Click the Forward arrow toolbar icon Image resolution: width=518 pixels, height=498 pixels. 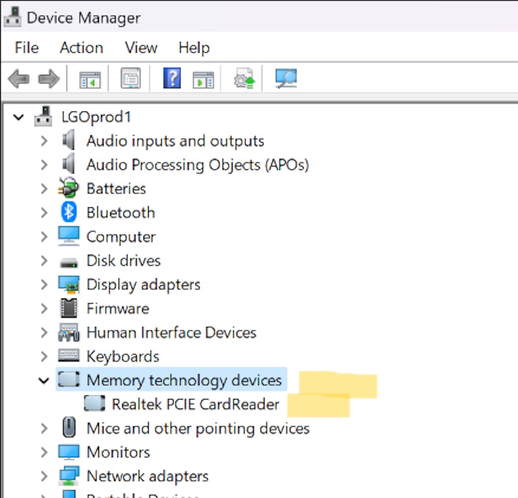(49, 79)
